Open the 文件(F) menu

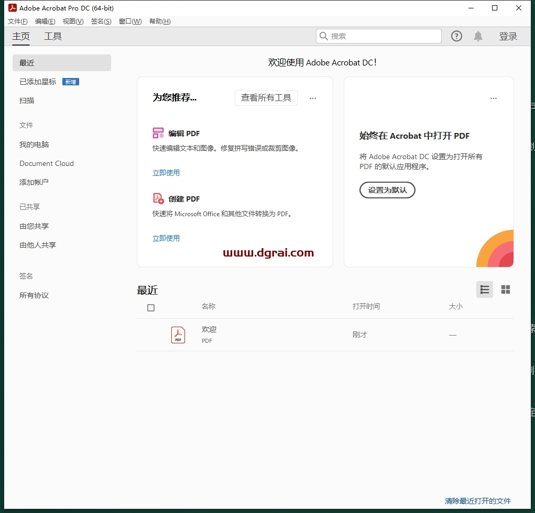coord(17,21)
